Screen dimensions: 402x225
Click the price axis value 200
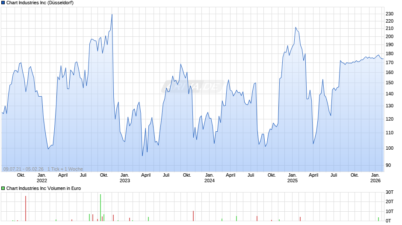[390, 36]
